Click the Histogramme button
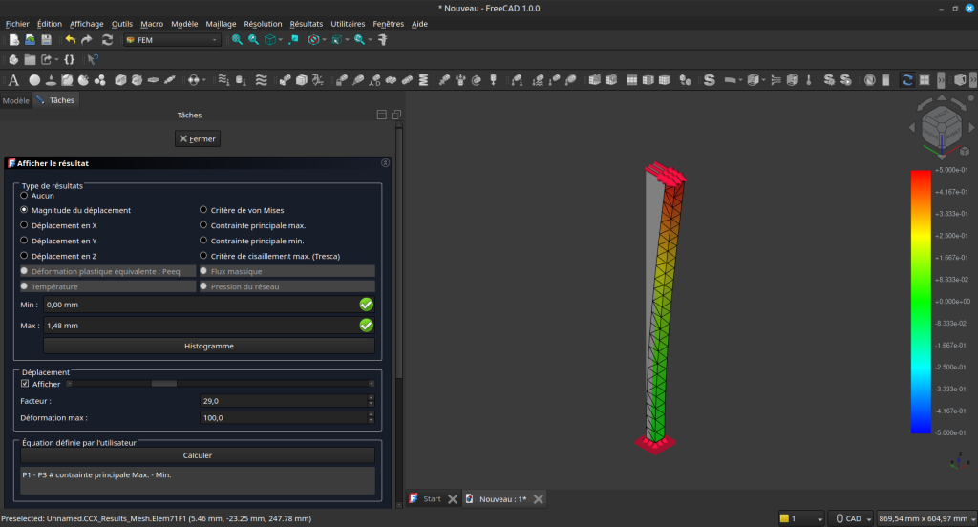The height and width of the screenshot is (527, 978). click(209, 346)
